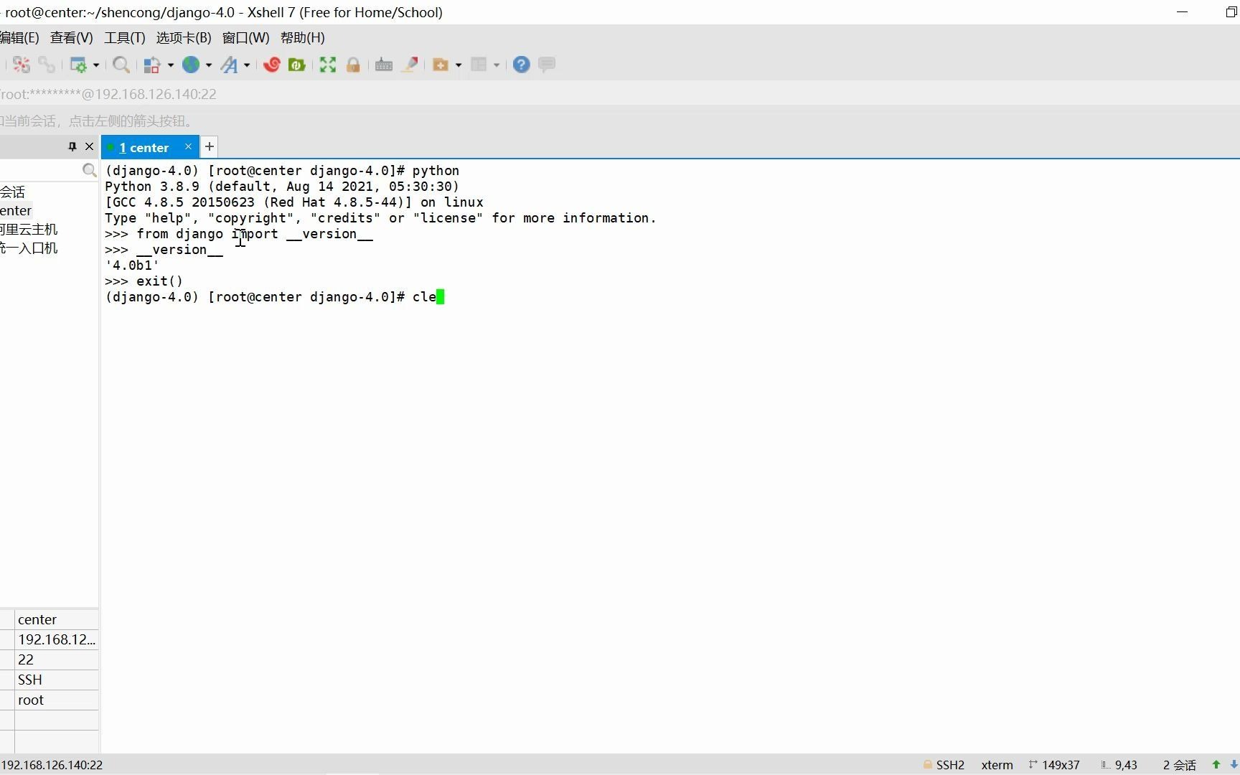Expand the layout arrangement dropdown arrow
The height and width of the screenshot is (775, 1240).
coord(496,65)
